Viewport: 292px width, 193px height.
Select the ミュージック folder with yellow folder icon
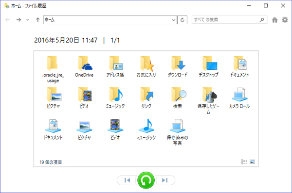(x=115, y=98)
